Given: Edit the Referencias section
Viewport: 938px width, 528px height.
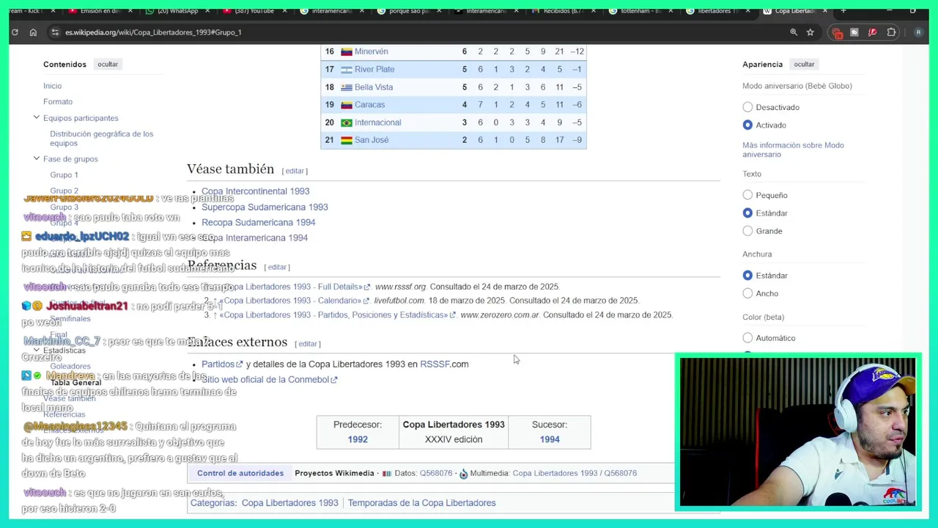Looking at the screenshot, I should [277, 267].
